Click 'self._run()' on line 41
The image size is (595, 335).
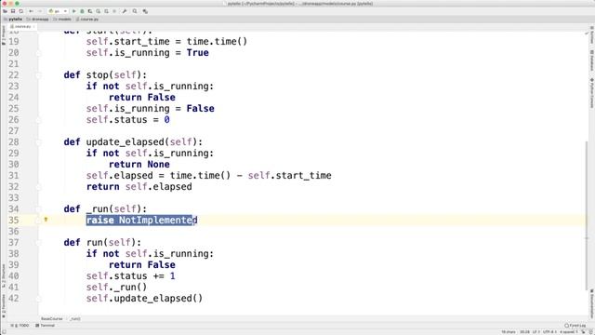(x=116, y=287)
